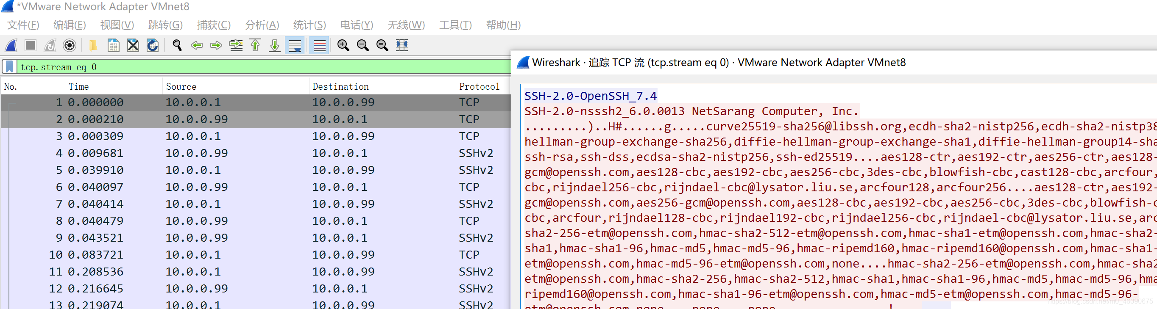The height and width of the screenshot is (309, 1157).
Task: Save the capture file
Action: 113,45
